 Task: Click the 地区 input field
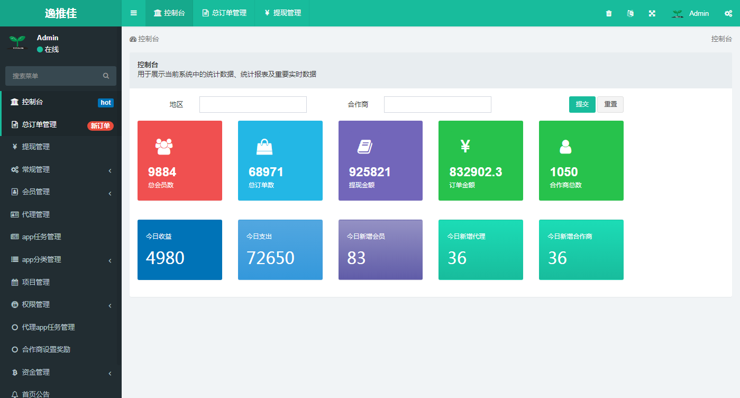click(x=253, y=104)
